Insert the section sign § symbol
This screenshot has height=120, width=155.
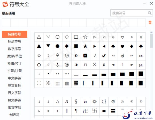click(x=76, y=101)
